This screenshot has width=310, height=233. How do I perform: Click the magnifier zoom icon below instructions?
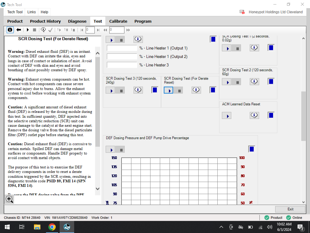[x=9, y=199]
